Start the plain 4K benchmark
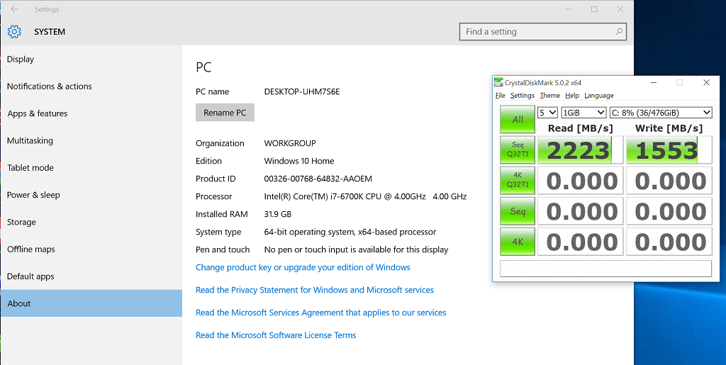This screenshot has width=726, height=365. pos(518,242)
